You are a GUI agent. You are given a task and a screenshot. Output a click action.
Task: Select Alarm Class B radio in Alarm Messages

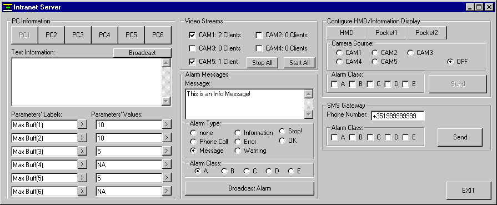(x=224, y=171)
